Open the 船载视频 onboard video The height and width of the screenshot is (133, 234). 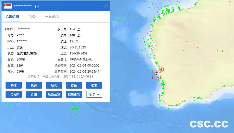click(74, 94)
